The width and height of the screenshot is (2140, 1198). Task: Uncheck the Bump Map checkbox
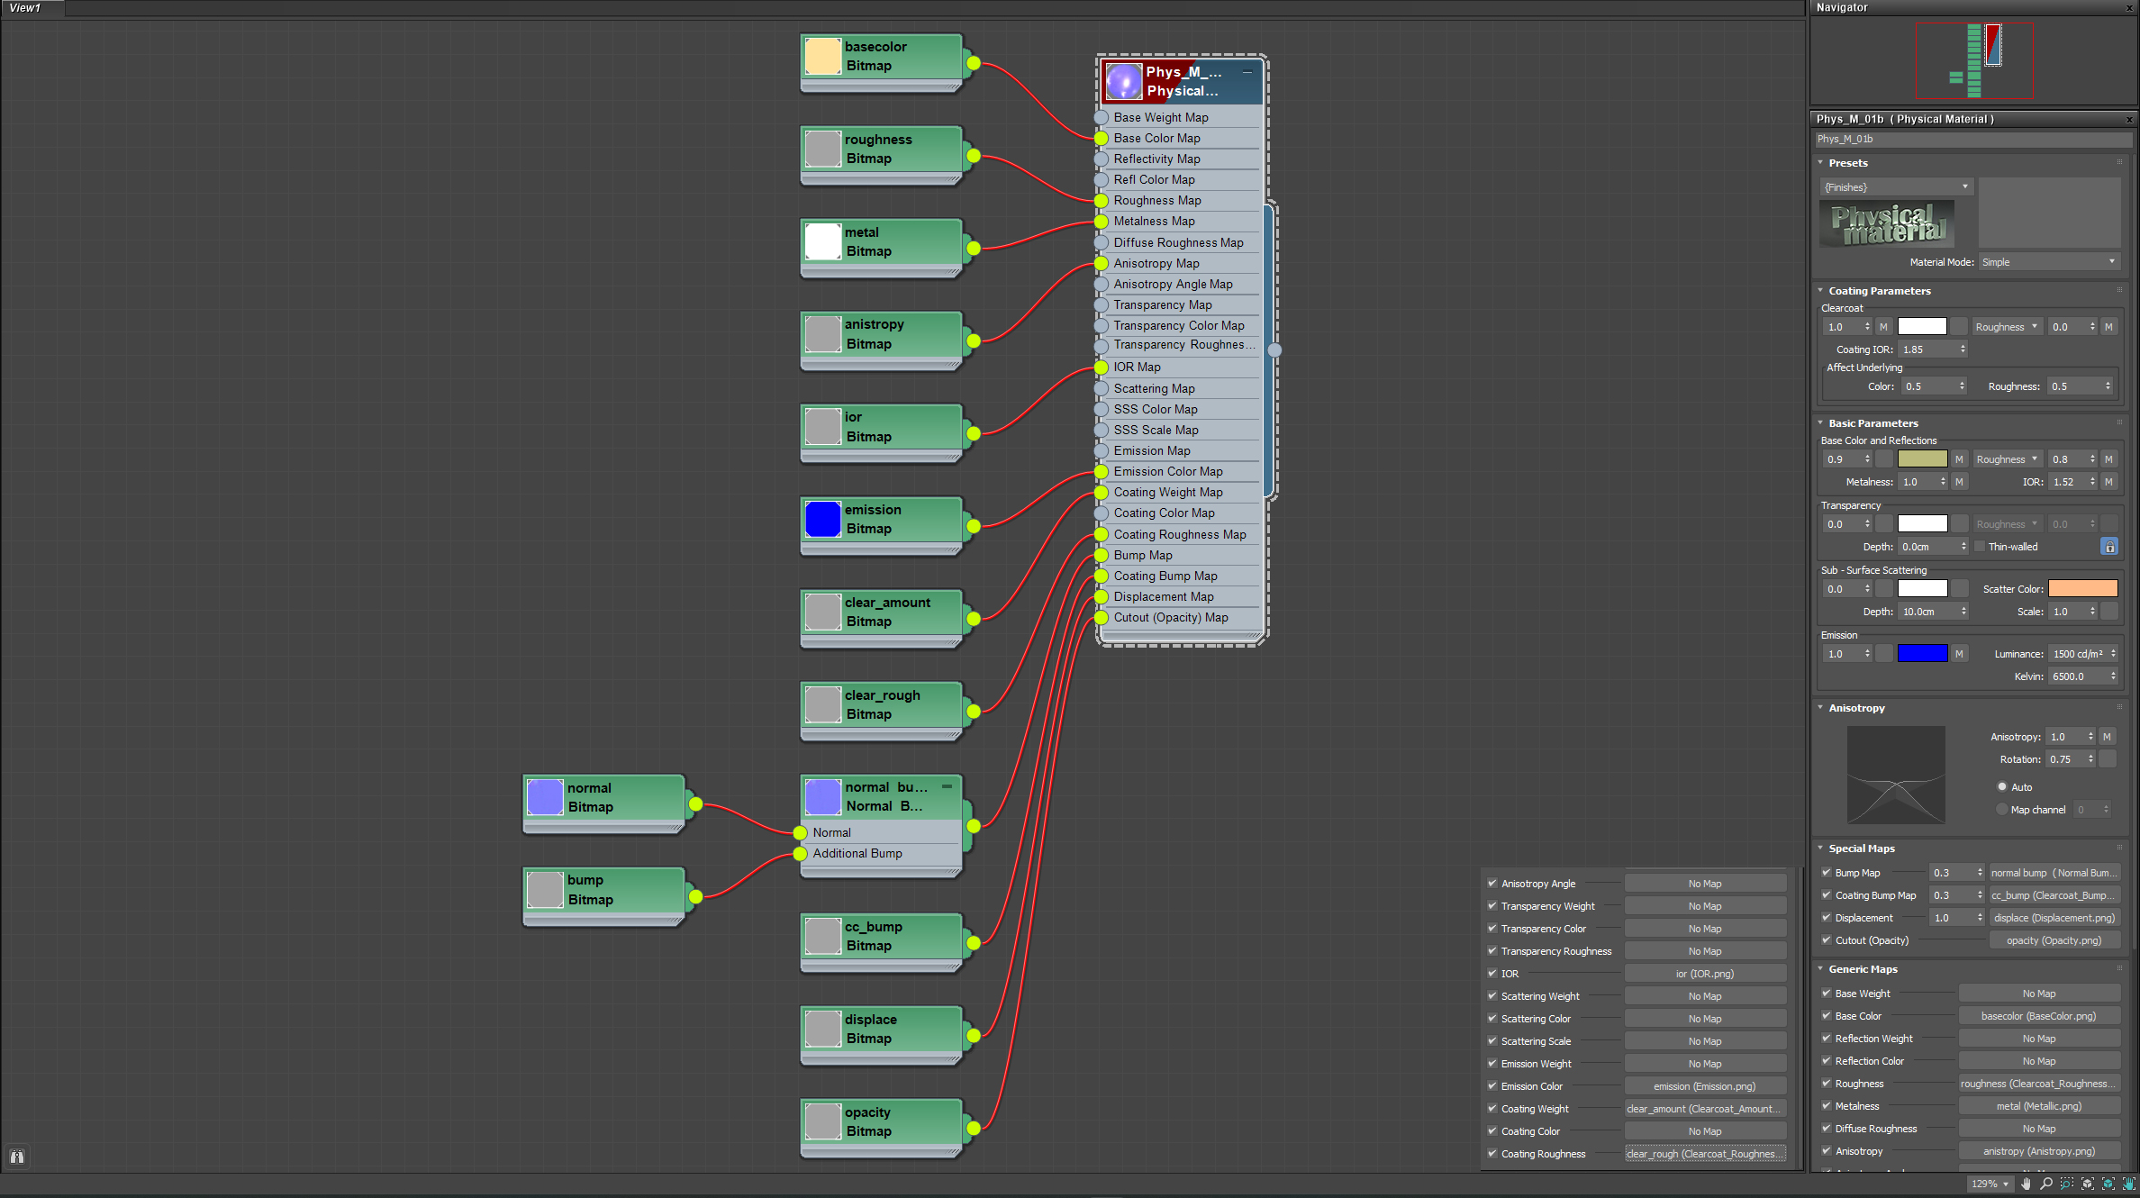coord(1827,873)
